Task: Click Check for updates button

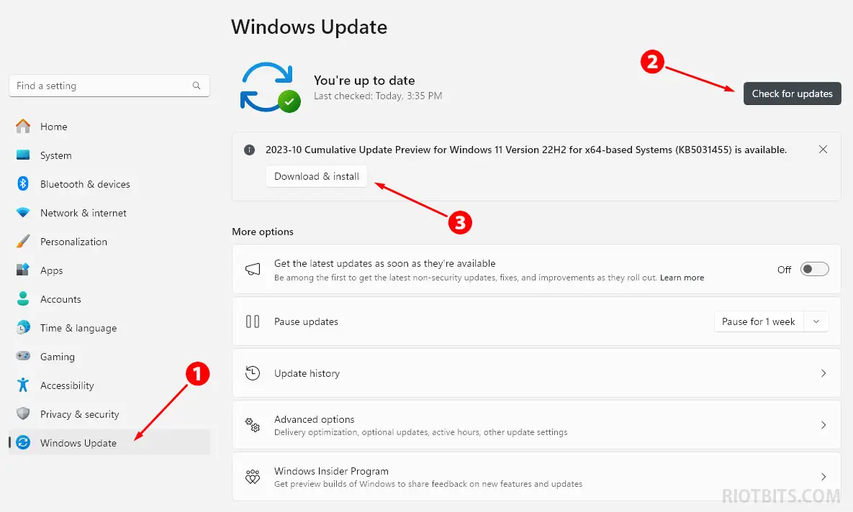Action: pos(792,93)
